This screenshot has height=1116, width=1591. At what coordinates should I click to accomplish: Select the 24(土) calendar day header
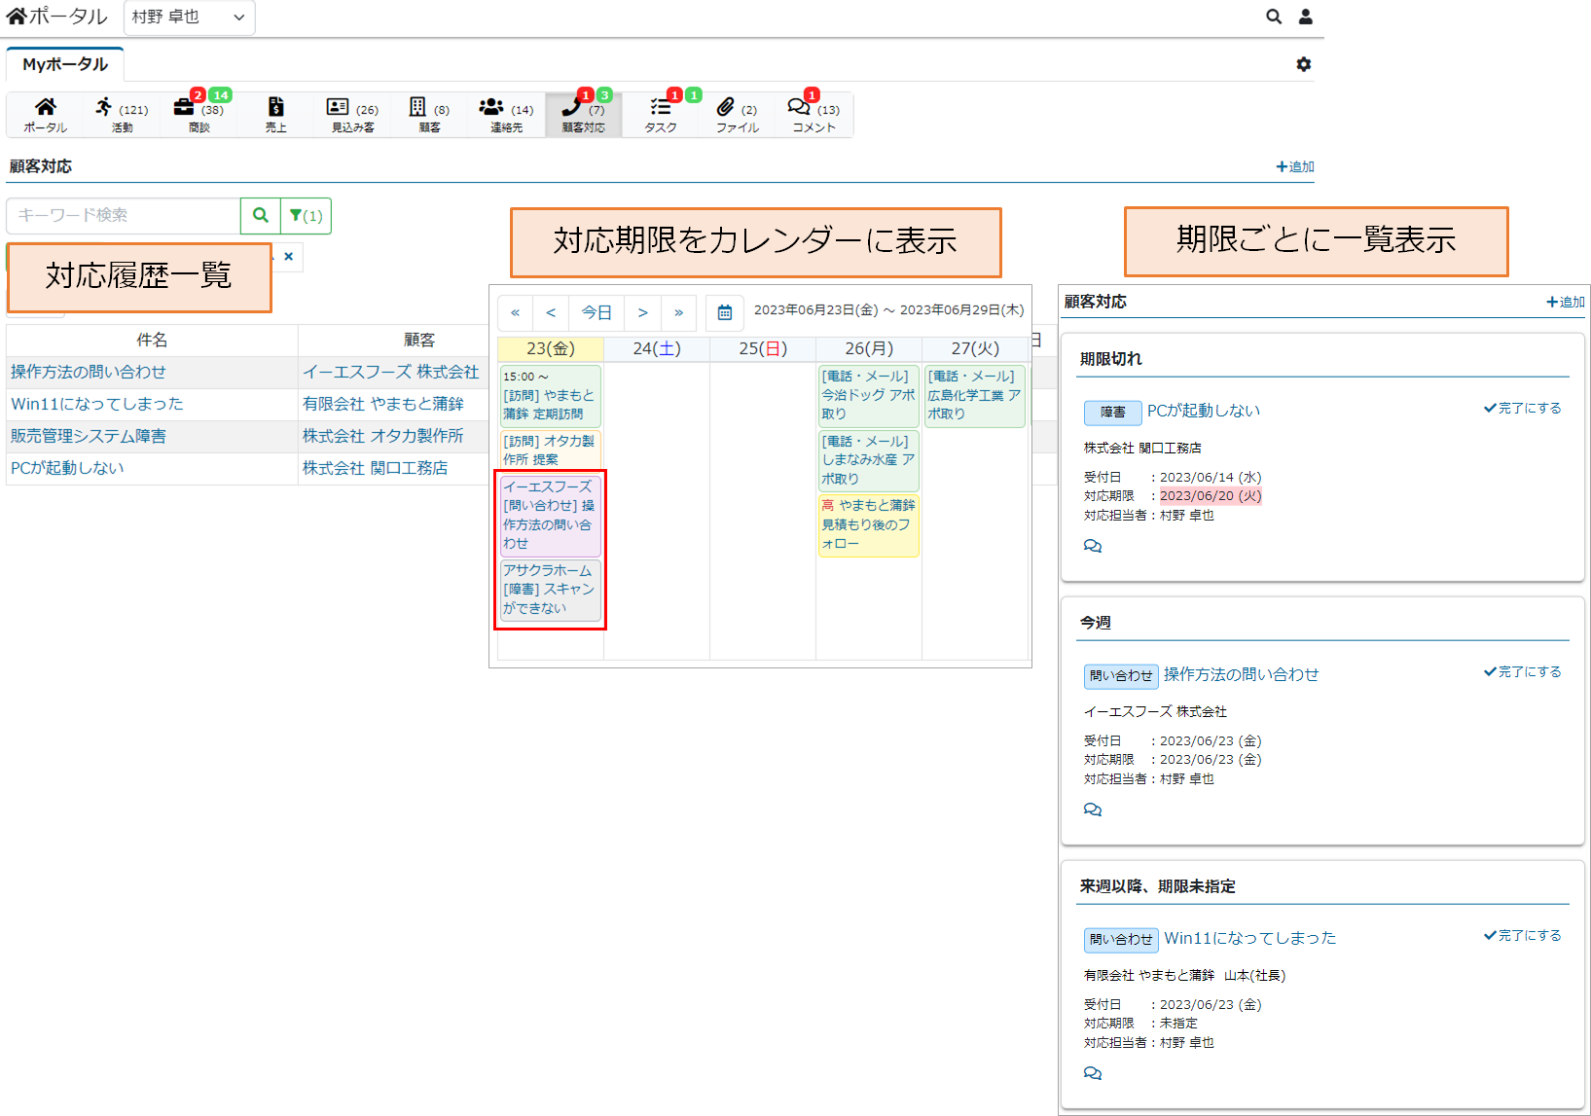pyautogui.click(x=657, y=348)
